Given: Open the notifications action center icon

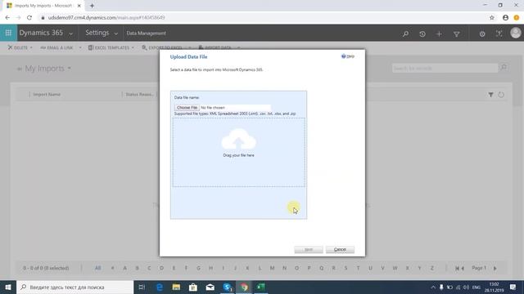Looking at the screenshot, I should [513, 287].
